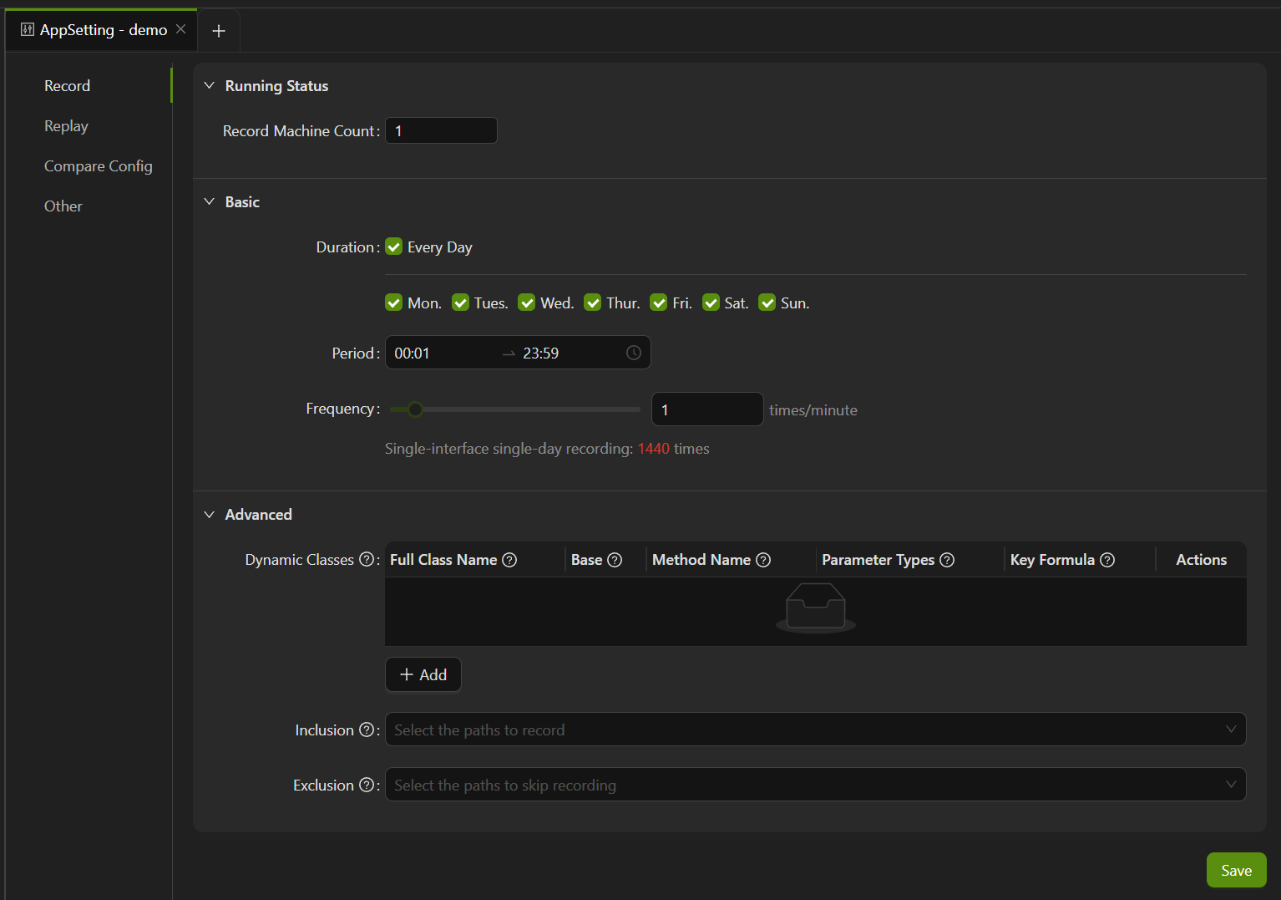1281x900 pixels.
Task: Open the Inclusion paths dropdown
Action: 815,730
